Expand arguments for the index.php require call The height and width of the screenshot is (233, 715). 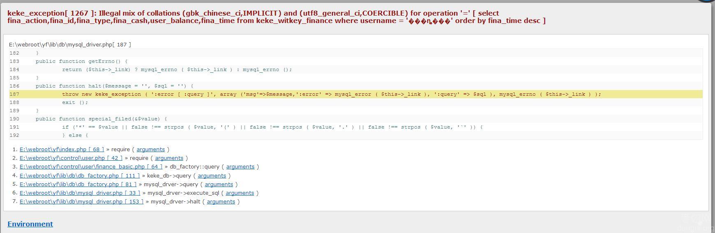point(150,150)
